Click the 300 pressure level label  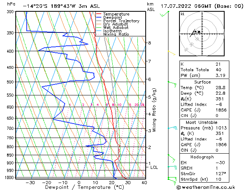click(11, 12)
